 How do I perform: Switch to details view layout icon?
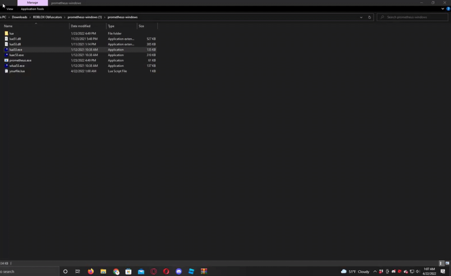coord(441,263)
